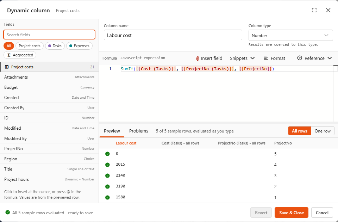
Task: Open the Preview tab
Action: (112, 131)
